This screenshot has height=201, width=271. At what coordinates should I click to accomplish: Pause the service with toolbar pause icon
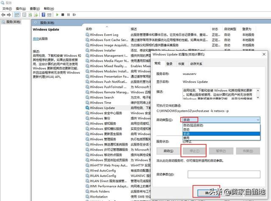pyautogui.click(x=69, y=15)
